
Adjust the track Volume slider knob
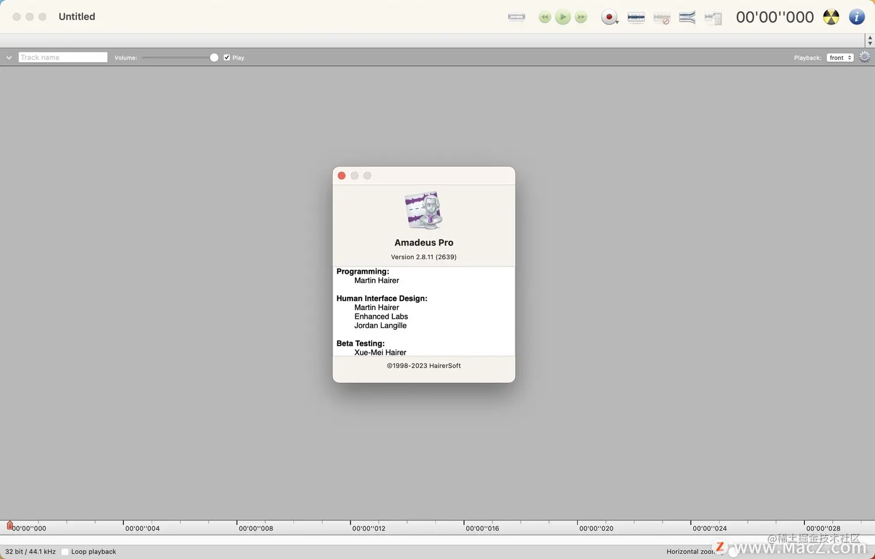coord(214,57)
